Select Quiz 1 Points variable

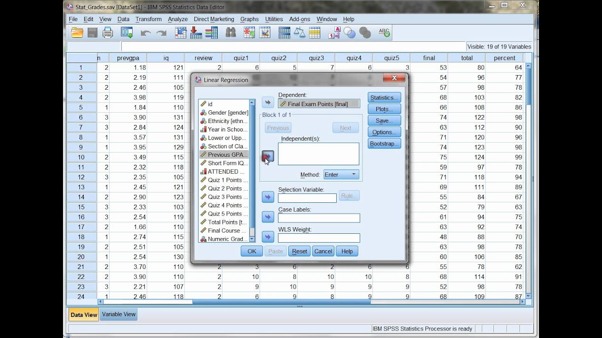click(x=224, y=180)
